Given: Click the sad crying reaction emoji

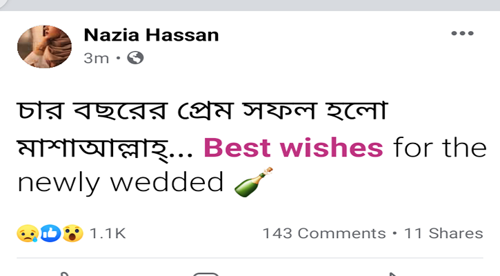Looking at the screenshot, I should tap(25, 234).
